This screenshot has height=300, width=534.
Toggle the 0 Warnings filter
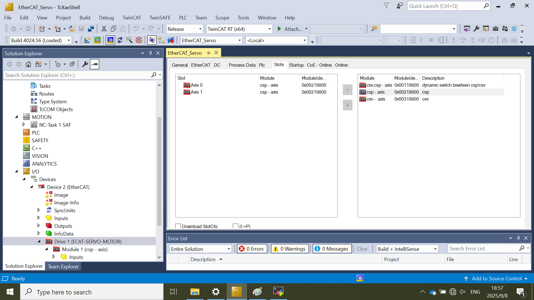[290, 249]
